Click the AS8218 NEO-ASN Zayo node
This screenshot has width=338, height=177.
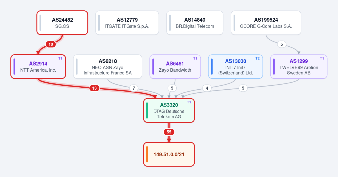(108, 67)
